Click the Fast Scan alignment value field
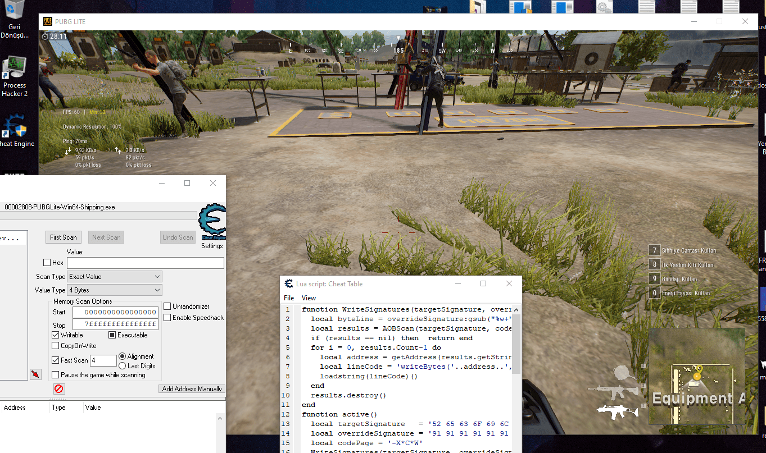Image resolution: width=766 pixels, height=453 pixels. (103, 361)
